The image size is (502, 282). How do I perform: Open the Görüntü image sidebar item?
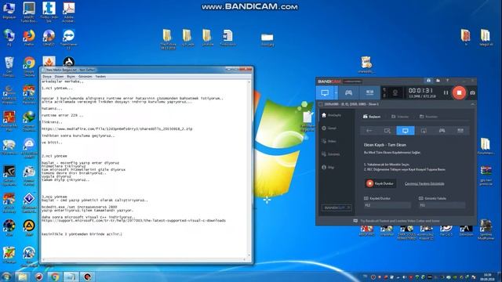coord(331,154)
